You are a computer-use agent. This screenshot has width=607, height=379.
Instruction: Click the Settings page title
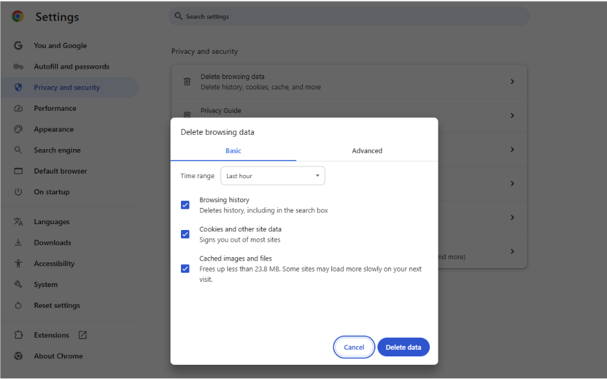click(x=57, y=17)
